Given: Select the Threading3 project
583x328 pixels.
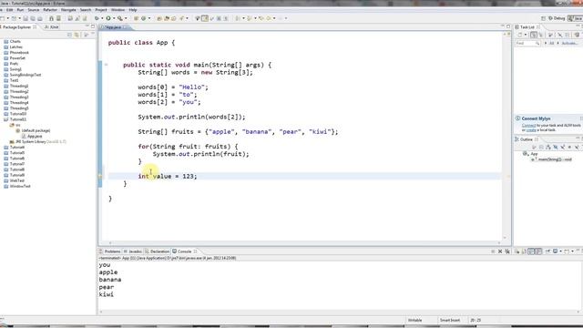Looking at the screenshot, I should tap(16, 97).
